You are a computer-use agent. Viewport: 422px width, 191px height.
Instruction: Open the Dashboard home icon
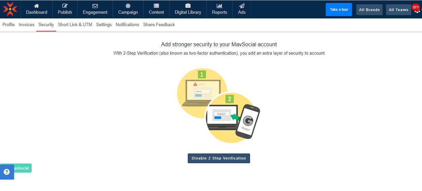[36, 6]
